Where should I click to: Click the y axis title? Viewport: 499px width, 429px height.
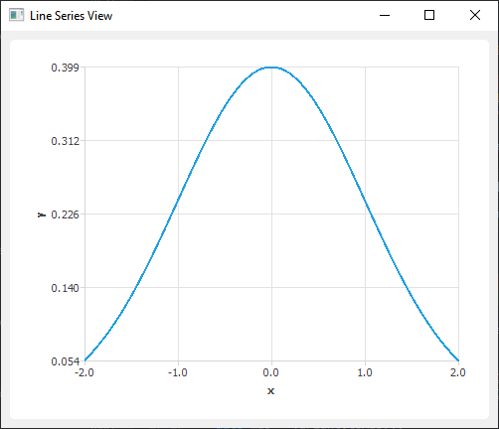coord(42,214)
